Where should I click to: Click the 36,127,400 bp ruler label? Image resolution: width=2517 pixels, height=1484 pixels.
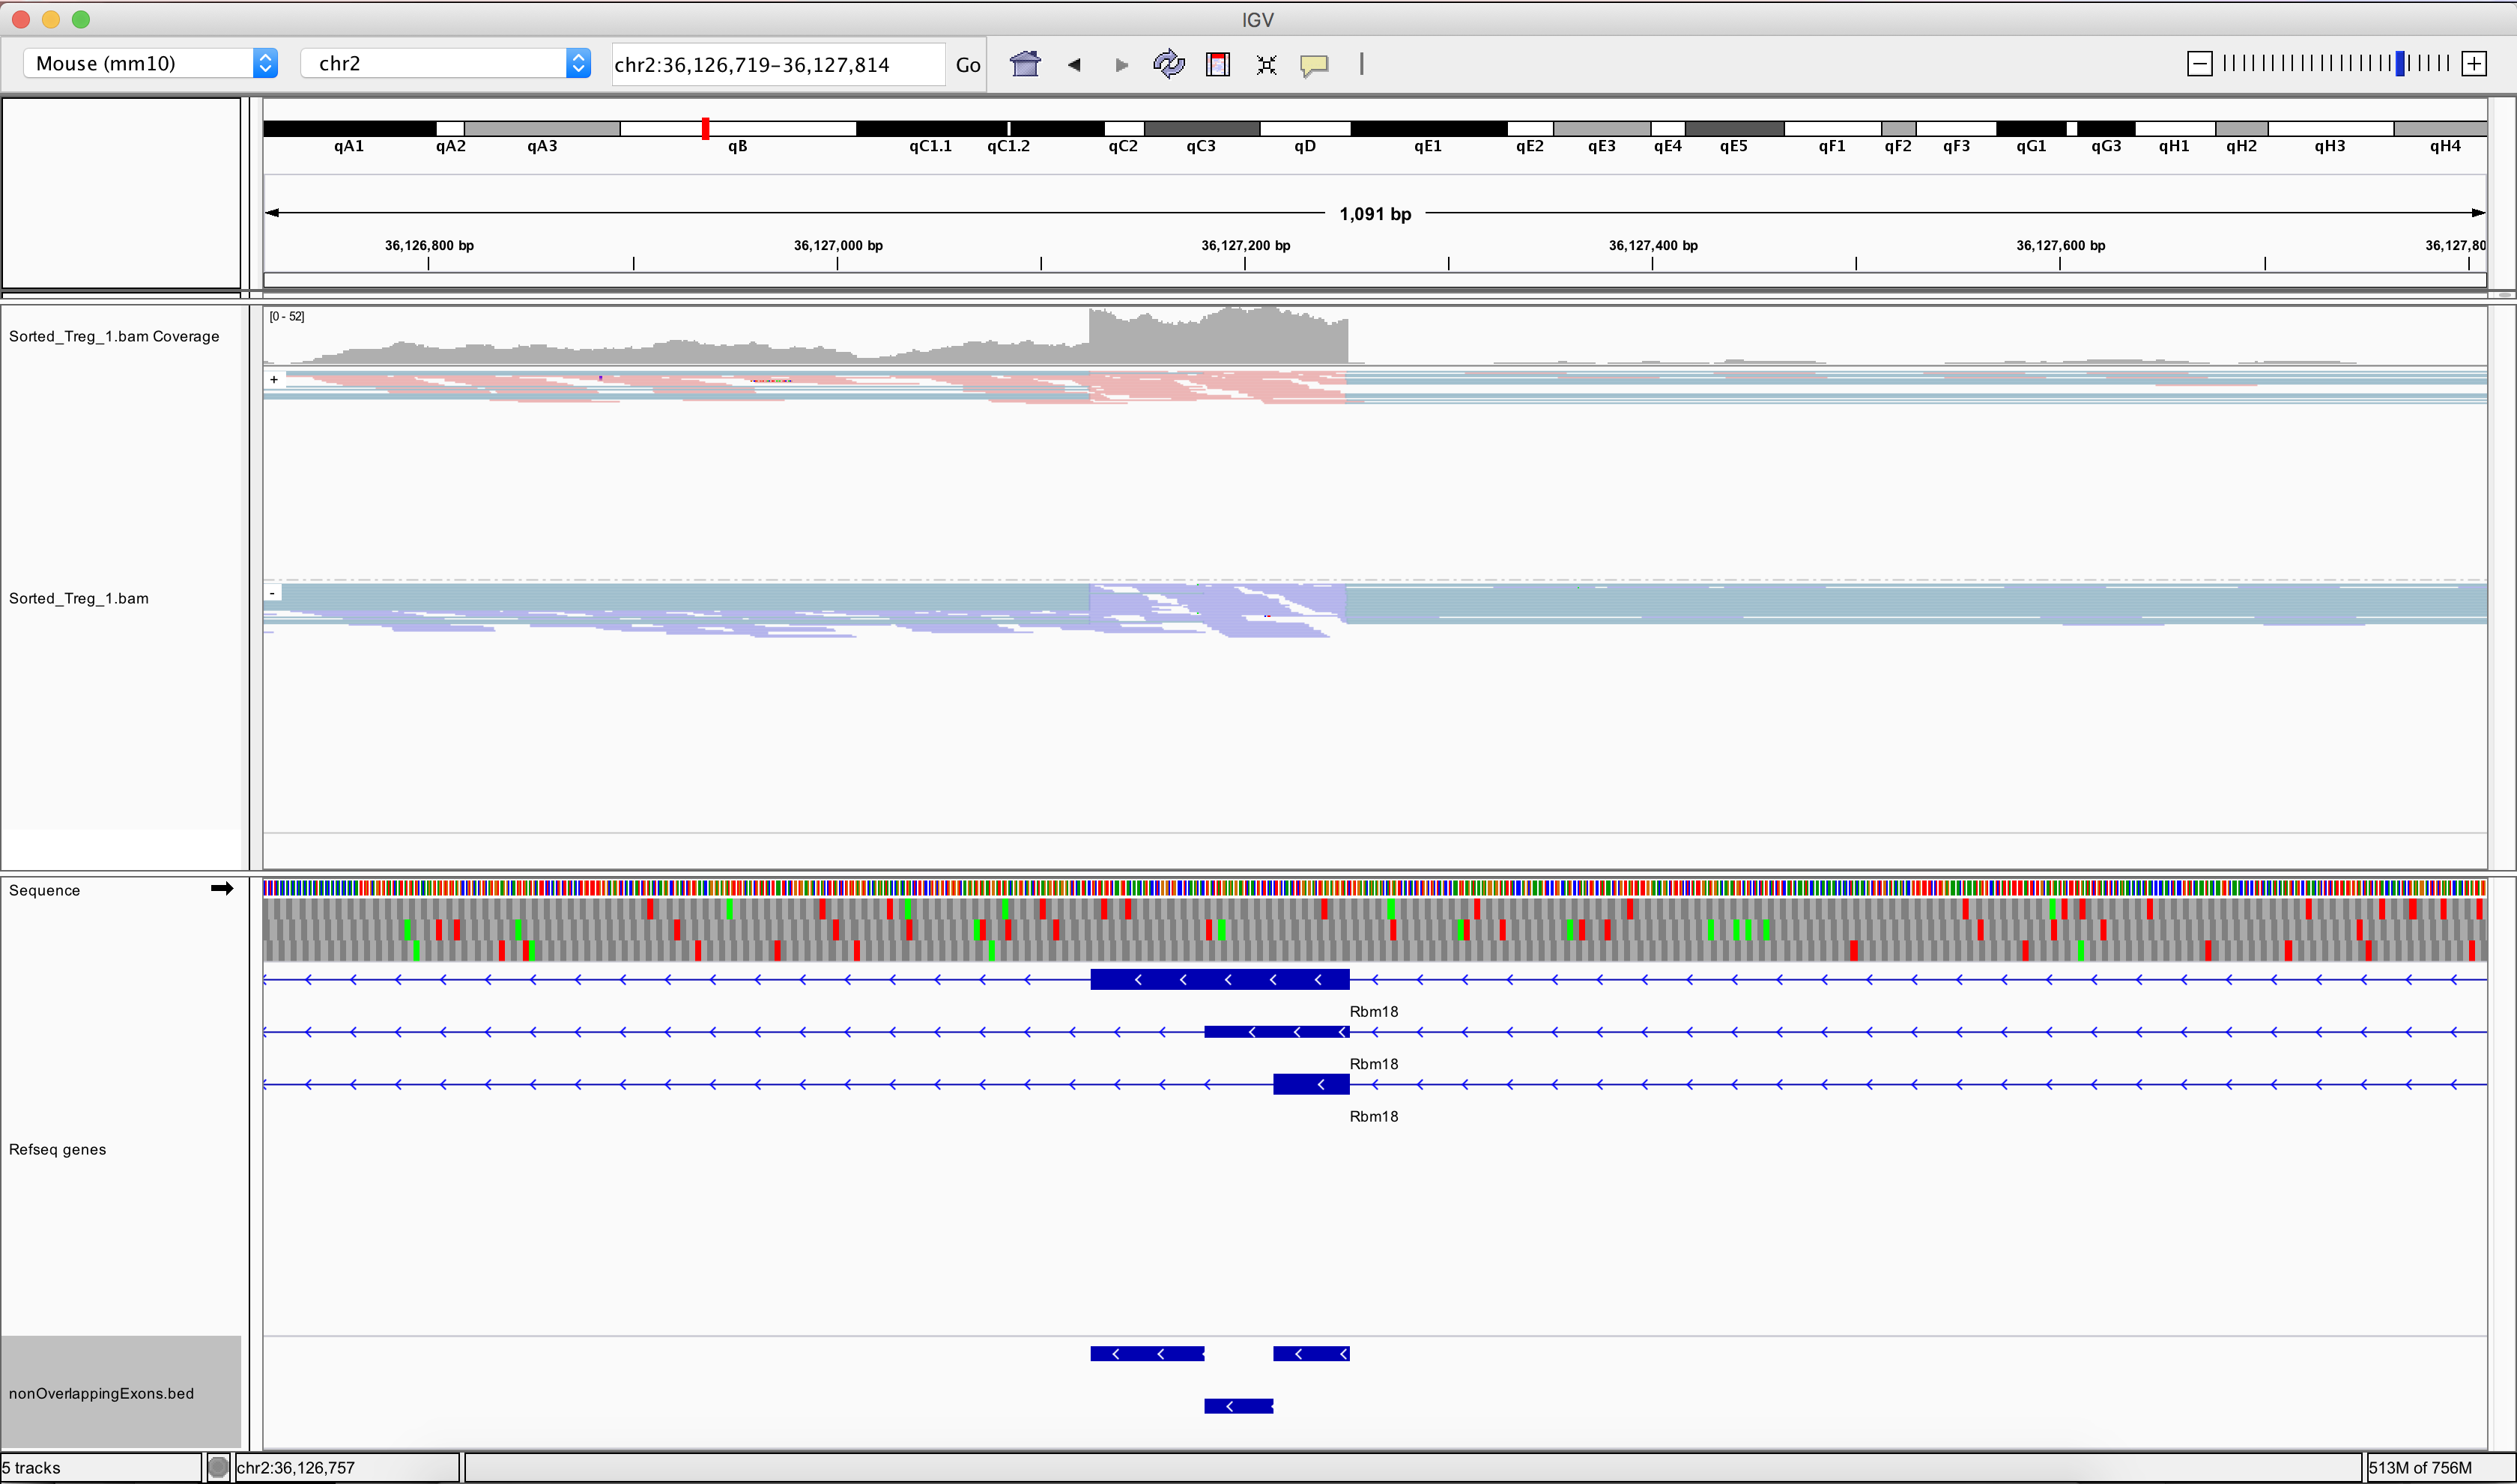(x=1653, y=245)
